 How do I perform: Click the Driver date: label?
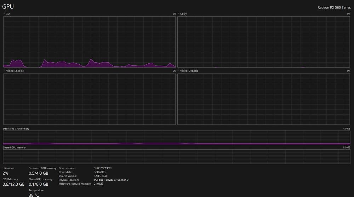(65, 172)
